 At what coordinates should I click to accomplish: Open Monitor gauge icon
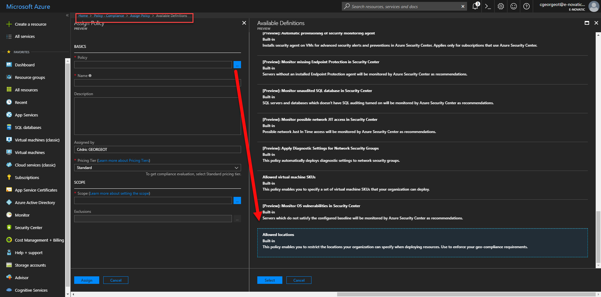click(9, 215)
